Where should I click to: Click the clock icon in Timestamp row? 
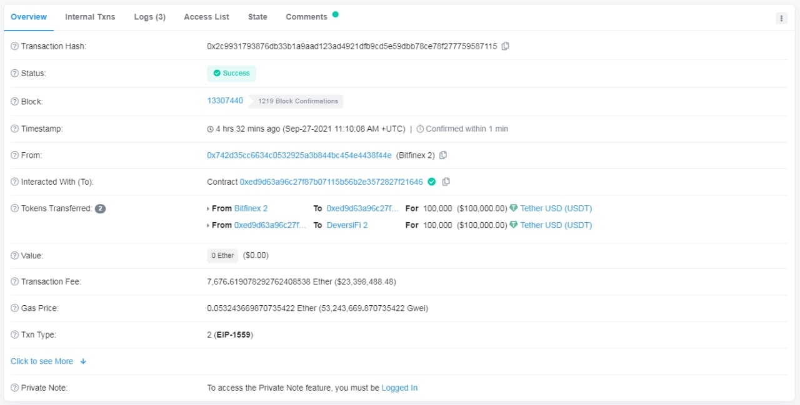pyautogui.click(x=210, y=129)
